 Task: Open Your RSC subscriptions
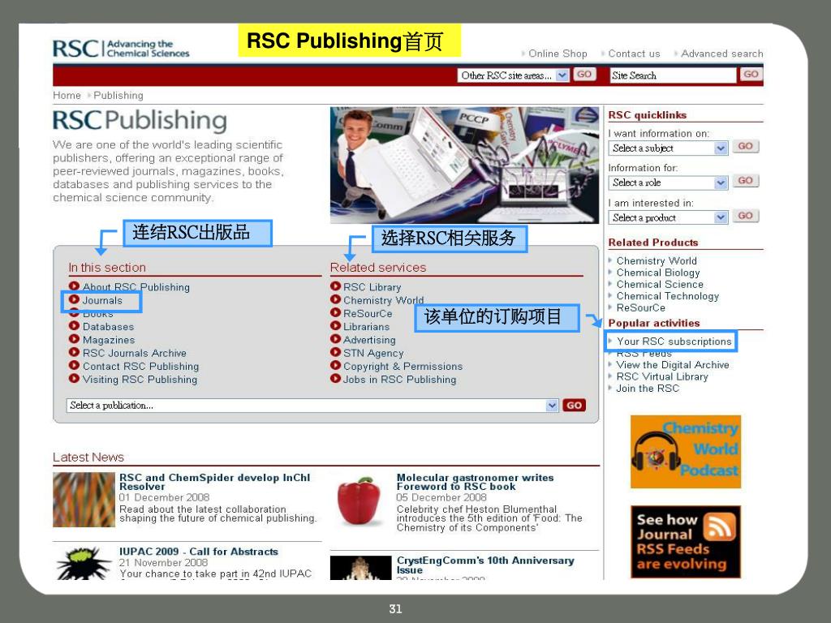(674, 342)
